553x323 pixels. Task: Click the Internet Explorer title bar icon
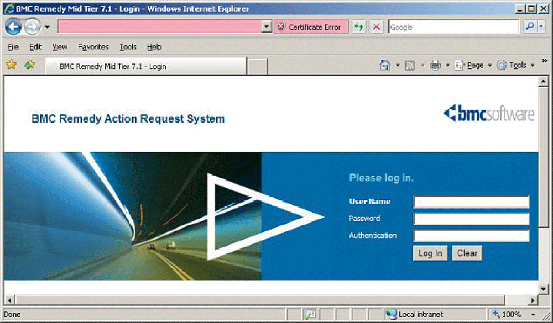9,9
